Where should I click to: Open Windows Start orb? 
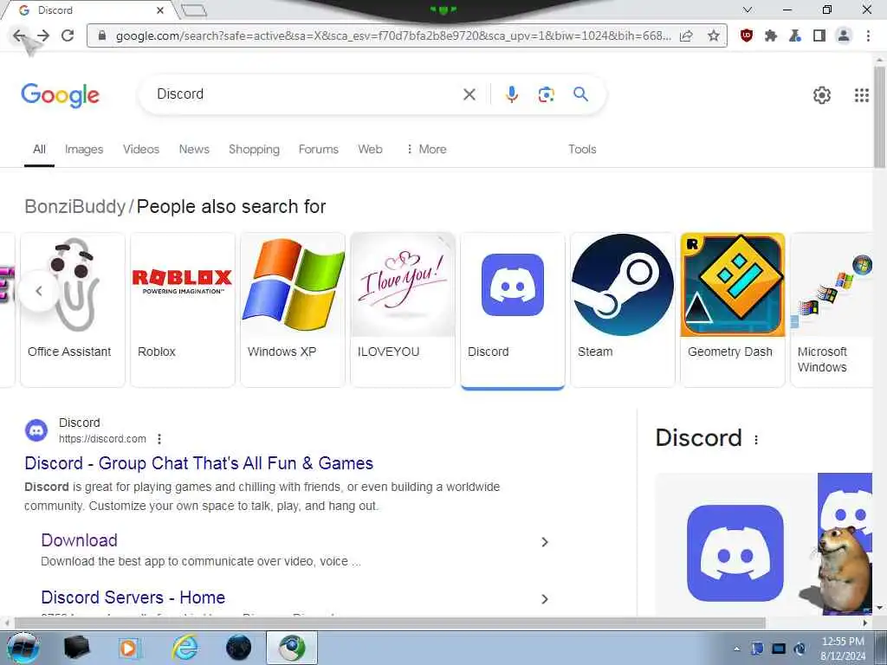point(23,648)
